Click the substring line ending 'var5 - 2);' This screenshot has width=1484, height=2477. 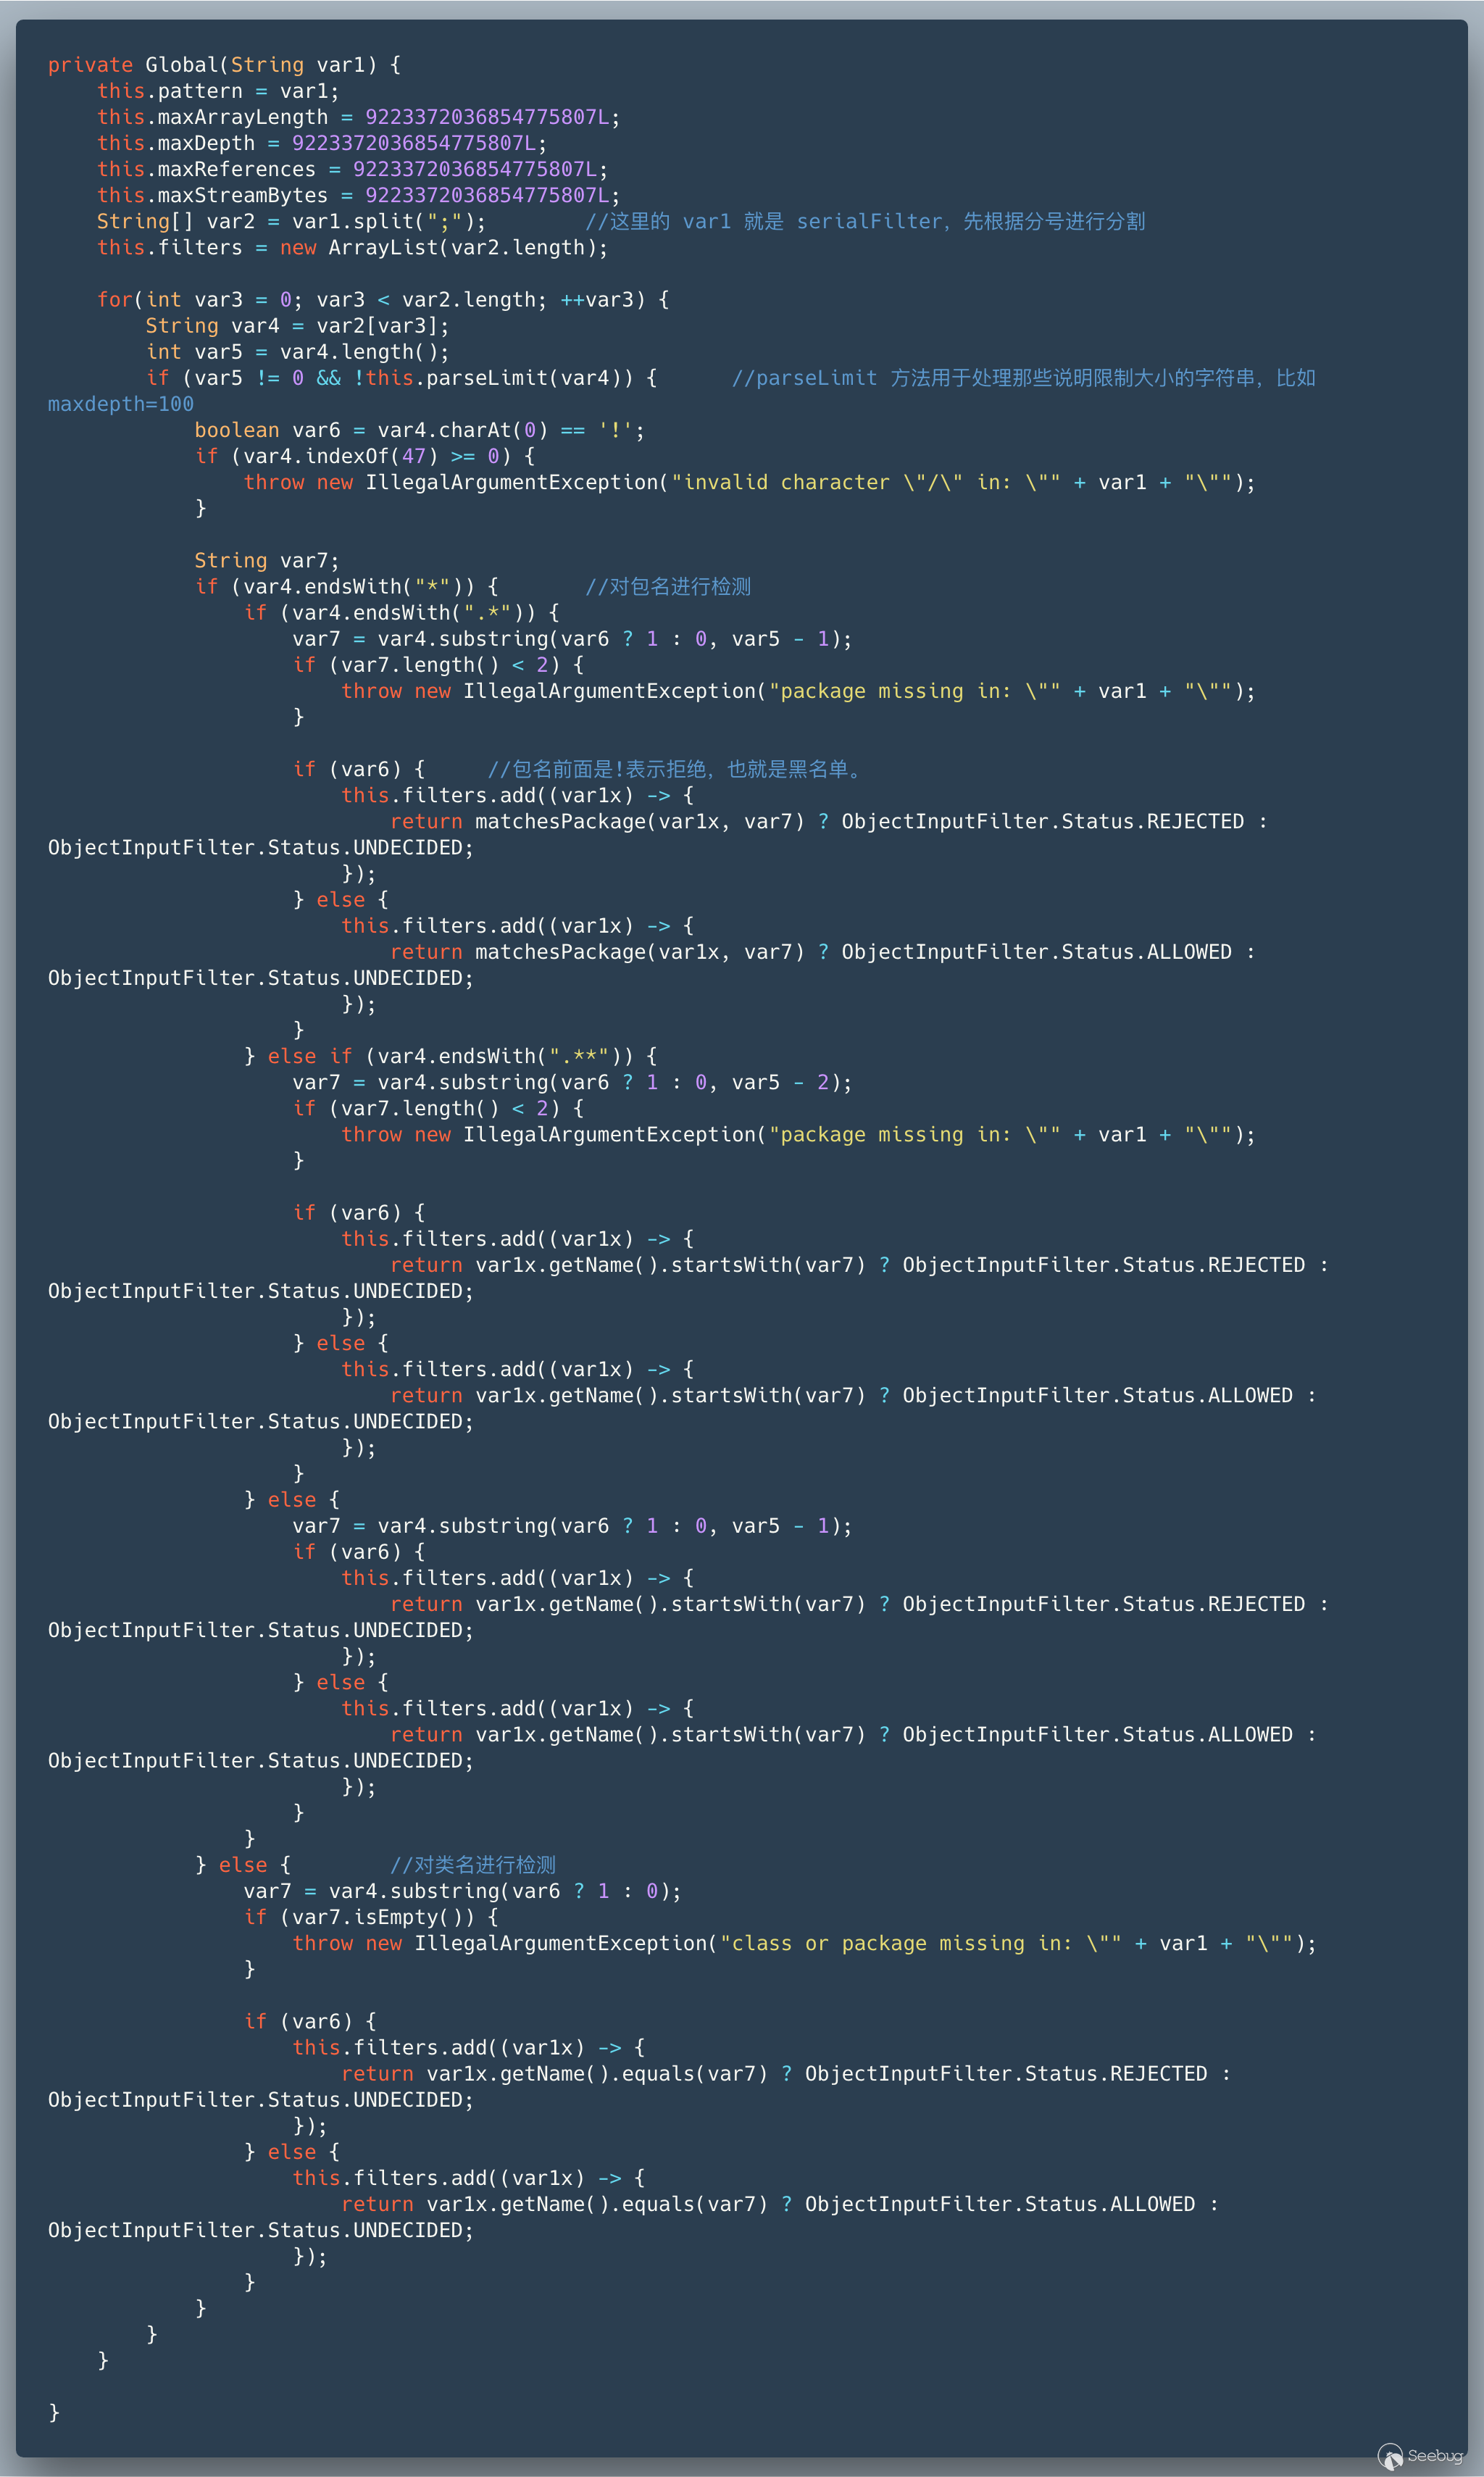(x=572, y=1082)
